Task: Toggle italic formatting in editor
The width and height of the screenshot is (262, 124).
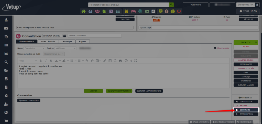Action: [x=46, y=61]
